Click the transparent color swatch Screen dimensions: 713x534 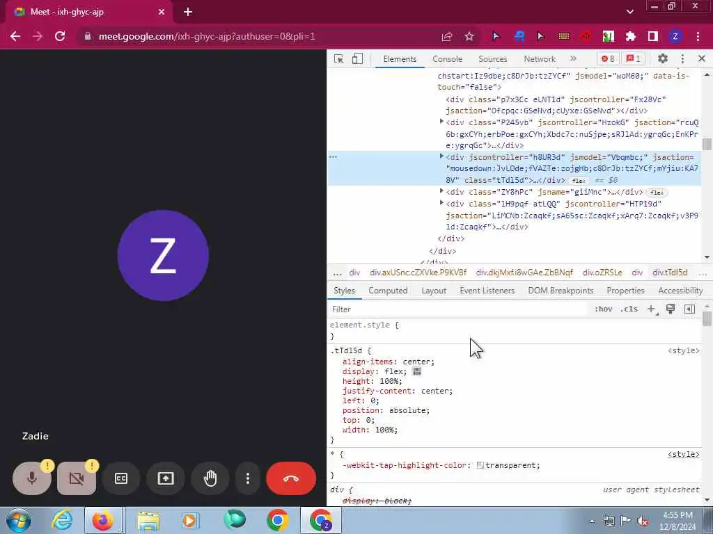click(x=480, y=465)
